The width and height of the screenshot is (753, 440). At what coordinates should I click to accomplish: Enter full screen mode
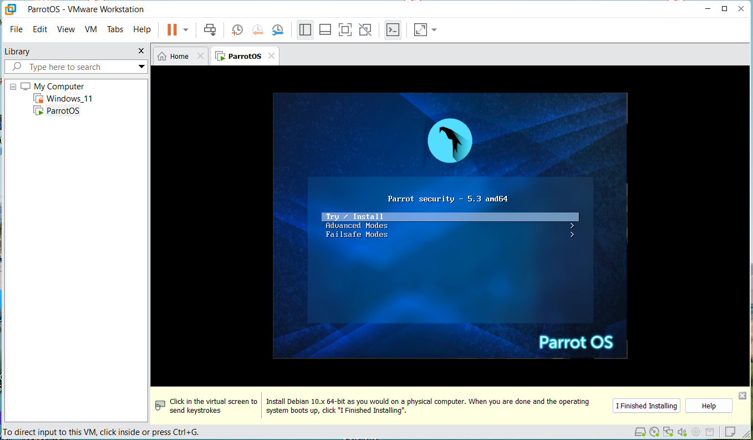(345, 30)
